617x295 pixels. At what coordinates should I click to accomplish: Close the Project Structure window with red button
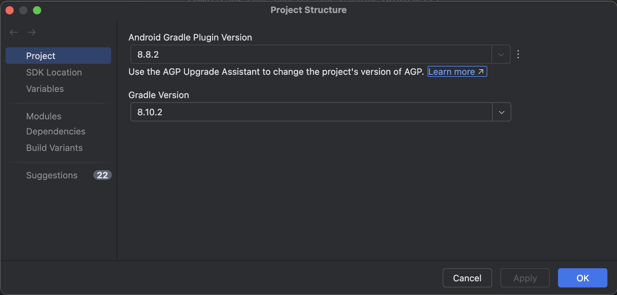click(10, 10)
